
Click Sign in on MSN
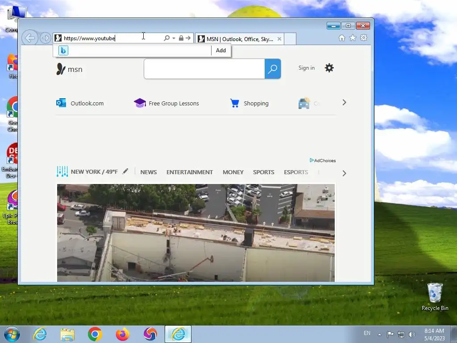(307, 68)
